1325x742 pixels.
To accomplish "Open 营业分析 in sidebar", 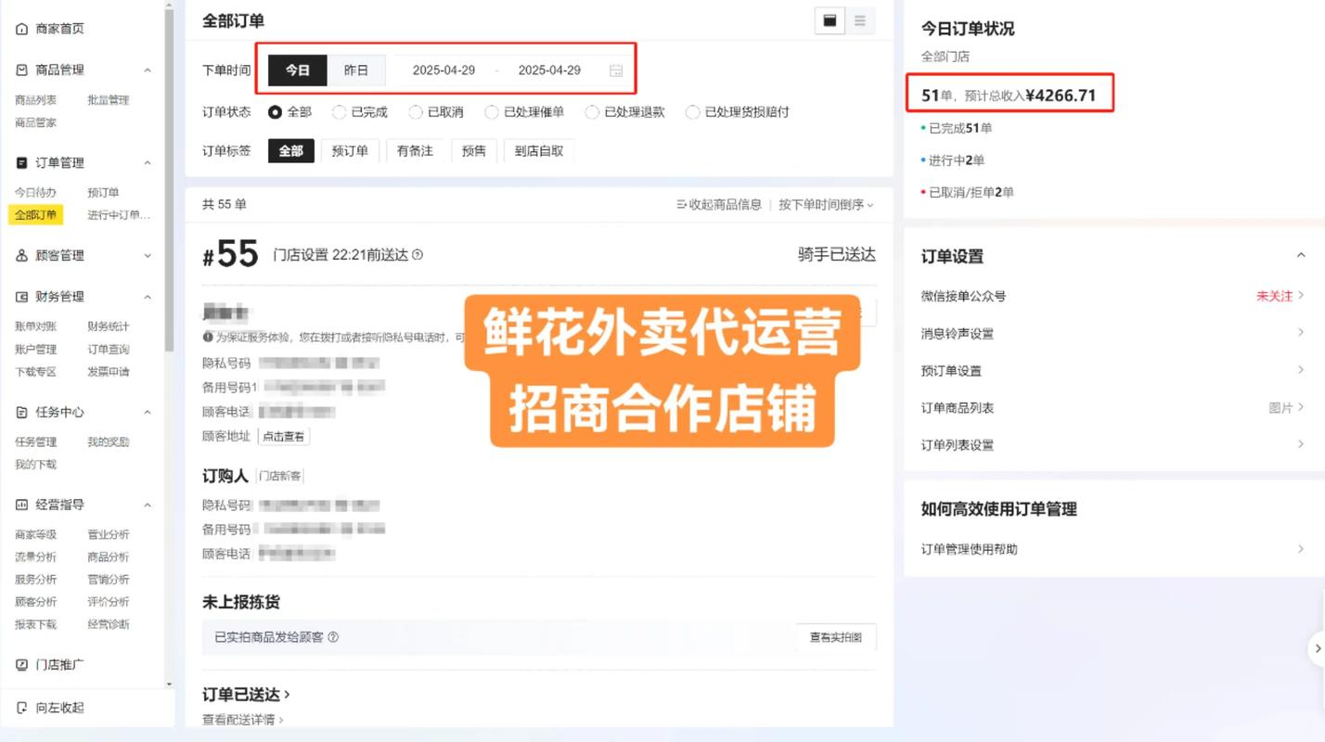I will click(109, 534).
